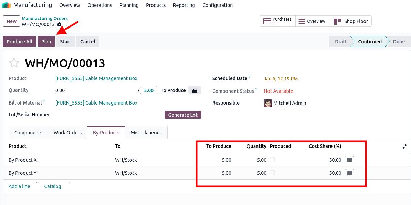The width and height of the screenshot is (411, 205).
Task: Click Add a line link
Action: coord(19,186)
